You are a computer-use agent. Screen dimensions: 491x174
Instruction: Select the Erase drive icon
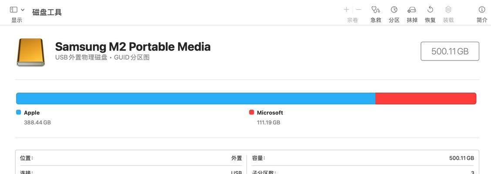(x=412, y=10)
